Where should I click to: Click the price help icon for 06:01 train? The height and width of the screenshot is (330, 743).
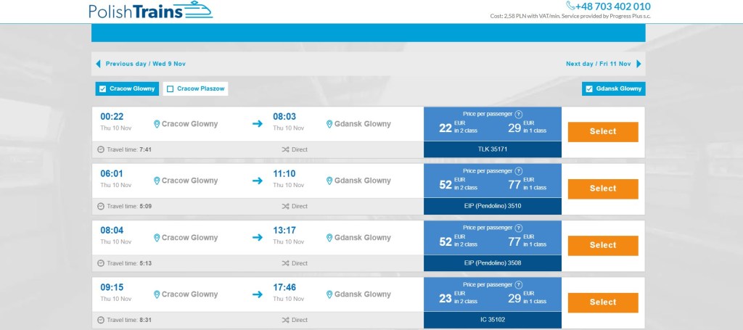(x=518, y=171)
